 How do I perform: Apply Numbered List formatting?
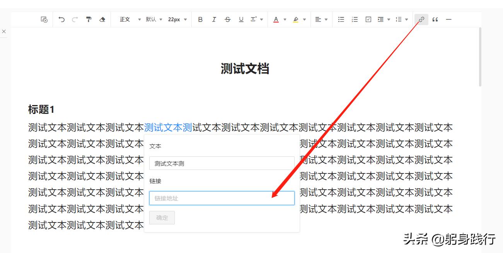point(354,19)
